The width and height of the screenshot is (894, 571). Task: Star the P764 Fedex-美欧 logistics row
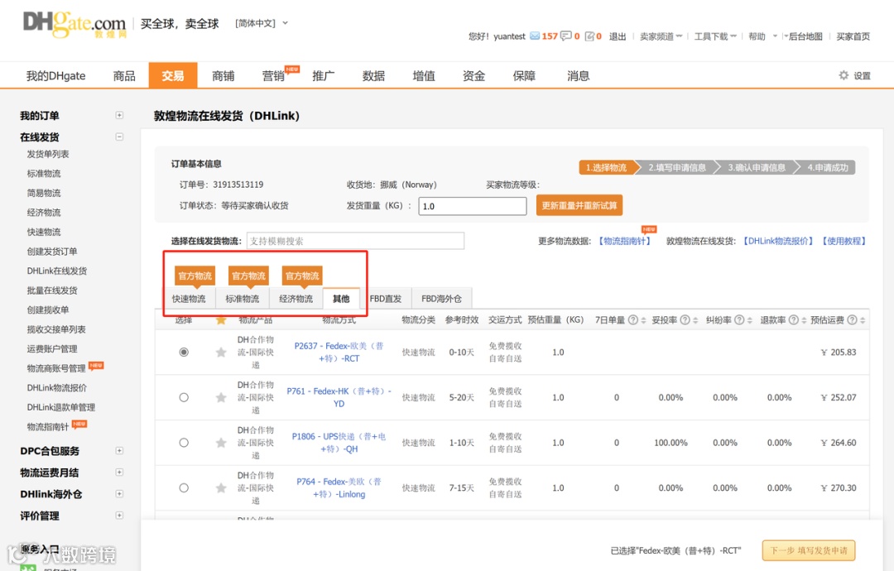221,487
